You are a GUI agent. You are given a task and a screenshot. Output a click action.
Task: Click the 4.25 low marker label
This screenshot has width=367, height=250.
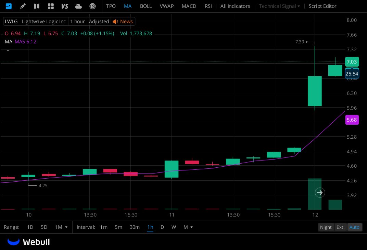tap(43, 185)
